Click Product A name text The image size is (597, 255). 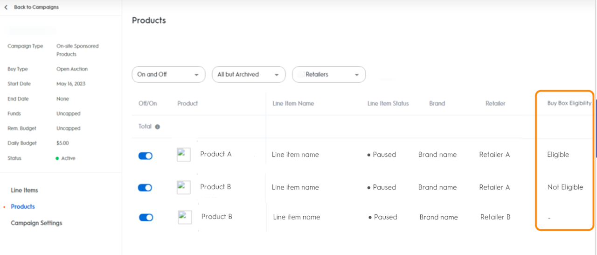coord(215,154)
